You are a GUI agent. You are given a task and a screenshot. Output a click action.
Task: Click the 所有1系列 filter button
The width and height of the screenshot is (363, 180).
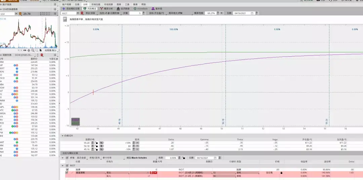(95, 158)
